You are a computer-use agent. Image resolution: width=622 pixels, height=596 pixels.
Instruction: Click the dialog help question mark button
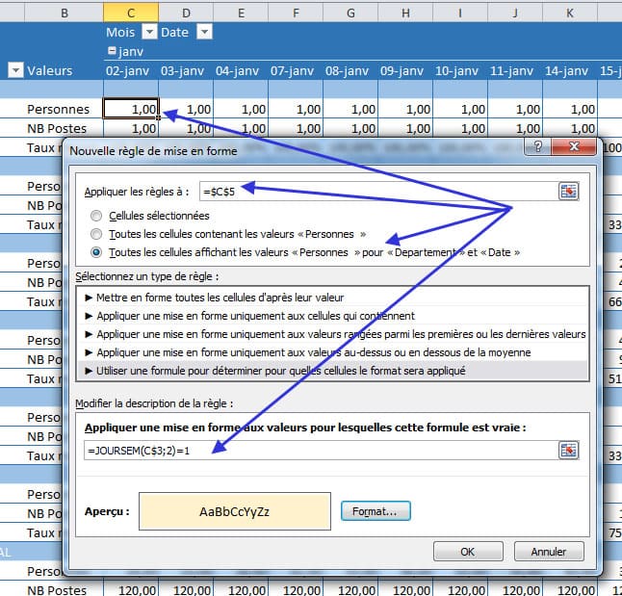pyautogui.click(x=536, y=147)
